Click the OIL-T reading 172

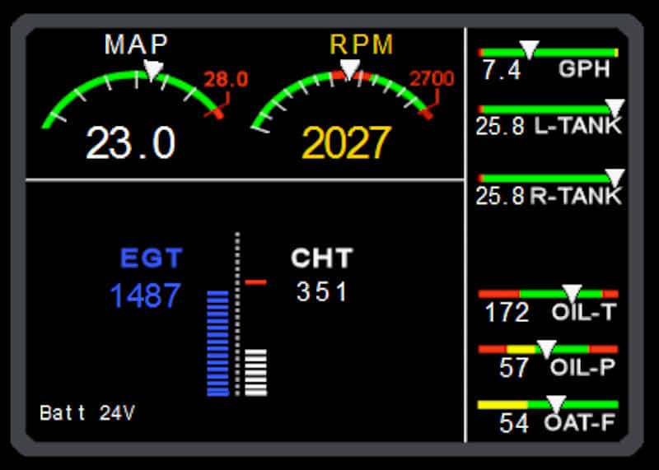pyautogui.click(x=507, y=313)
